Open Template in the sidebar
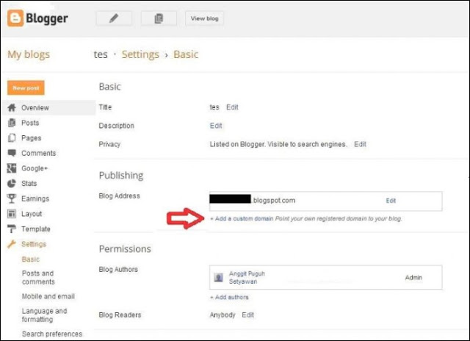 [x=36, y=229]
